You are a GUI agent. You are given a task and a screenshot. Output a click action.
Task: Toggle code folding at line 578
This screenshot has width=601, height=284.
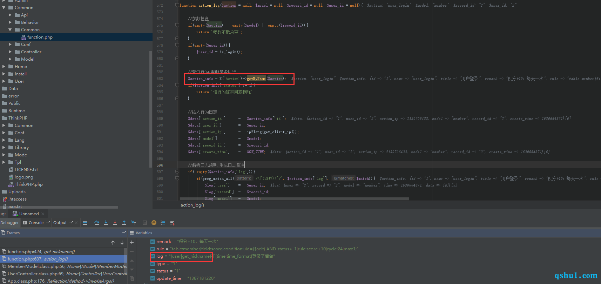177,45
